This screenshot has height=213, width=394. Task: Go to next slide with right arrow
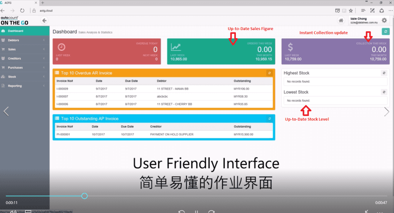coord(387,112)
